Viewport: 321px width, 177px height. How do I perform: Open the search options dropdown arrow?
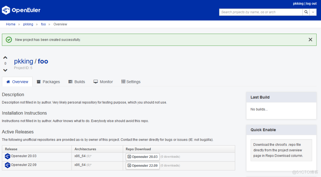(313, 12)
